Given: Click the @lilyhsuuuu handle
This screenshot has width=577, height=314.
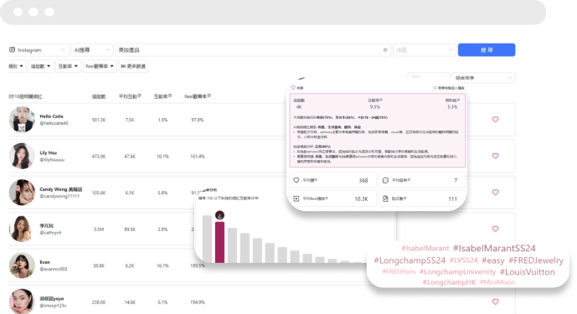Looking at the screenshot, I should point(52,160).
